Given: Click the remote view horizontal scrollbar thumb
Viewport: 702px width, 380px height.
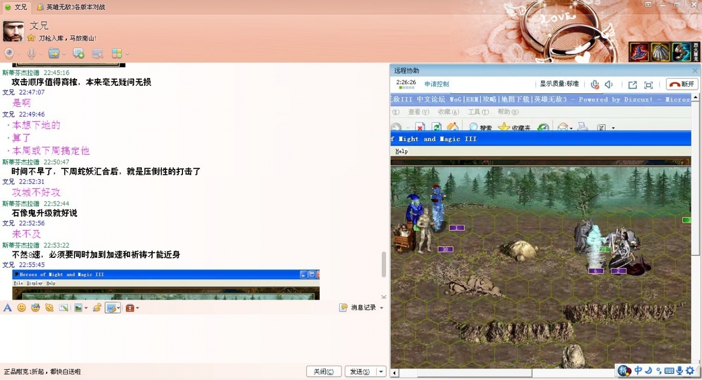Looking at the screenshot, I should pyautogui.click(x=475, y=373).
